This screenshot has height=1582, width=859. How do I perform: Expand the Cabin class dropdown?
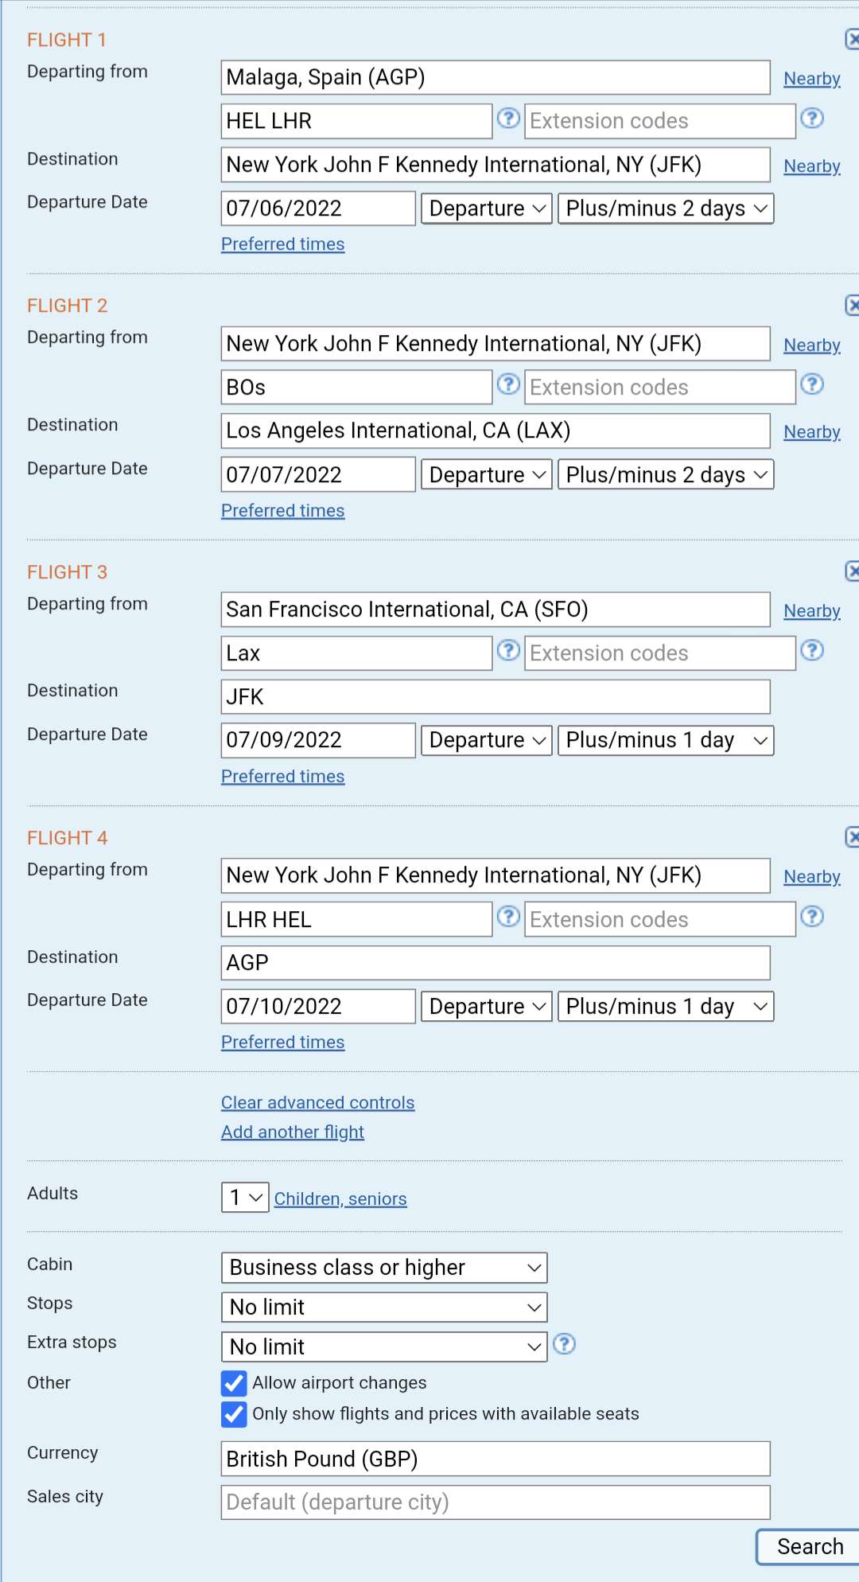pyautogui.click(x=384, y=1268)
